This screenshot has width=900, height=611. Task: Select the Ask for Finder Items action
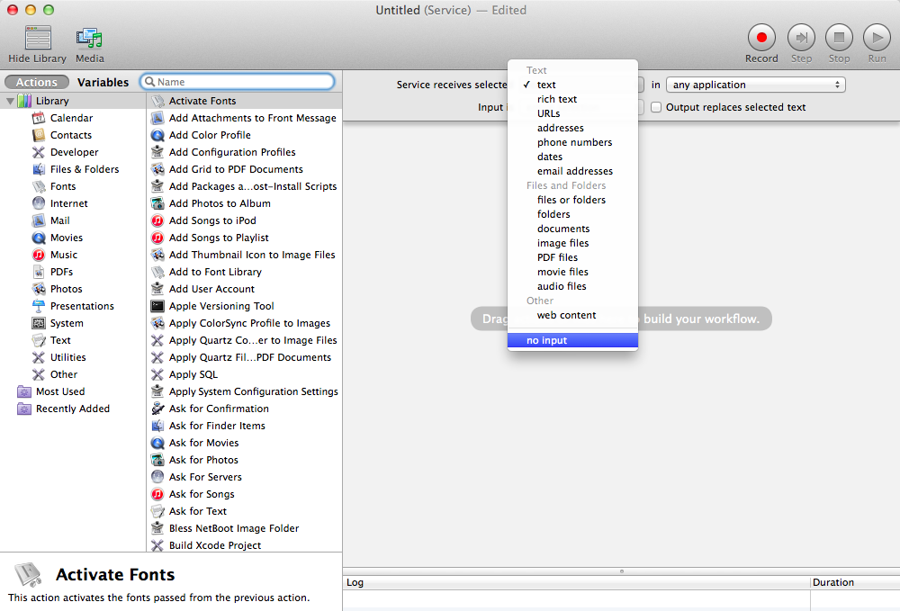(245, 426)
